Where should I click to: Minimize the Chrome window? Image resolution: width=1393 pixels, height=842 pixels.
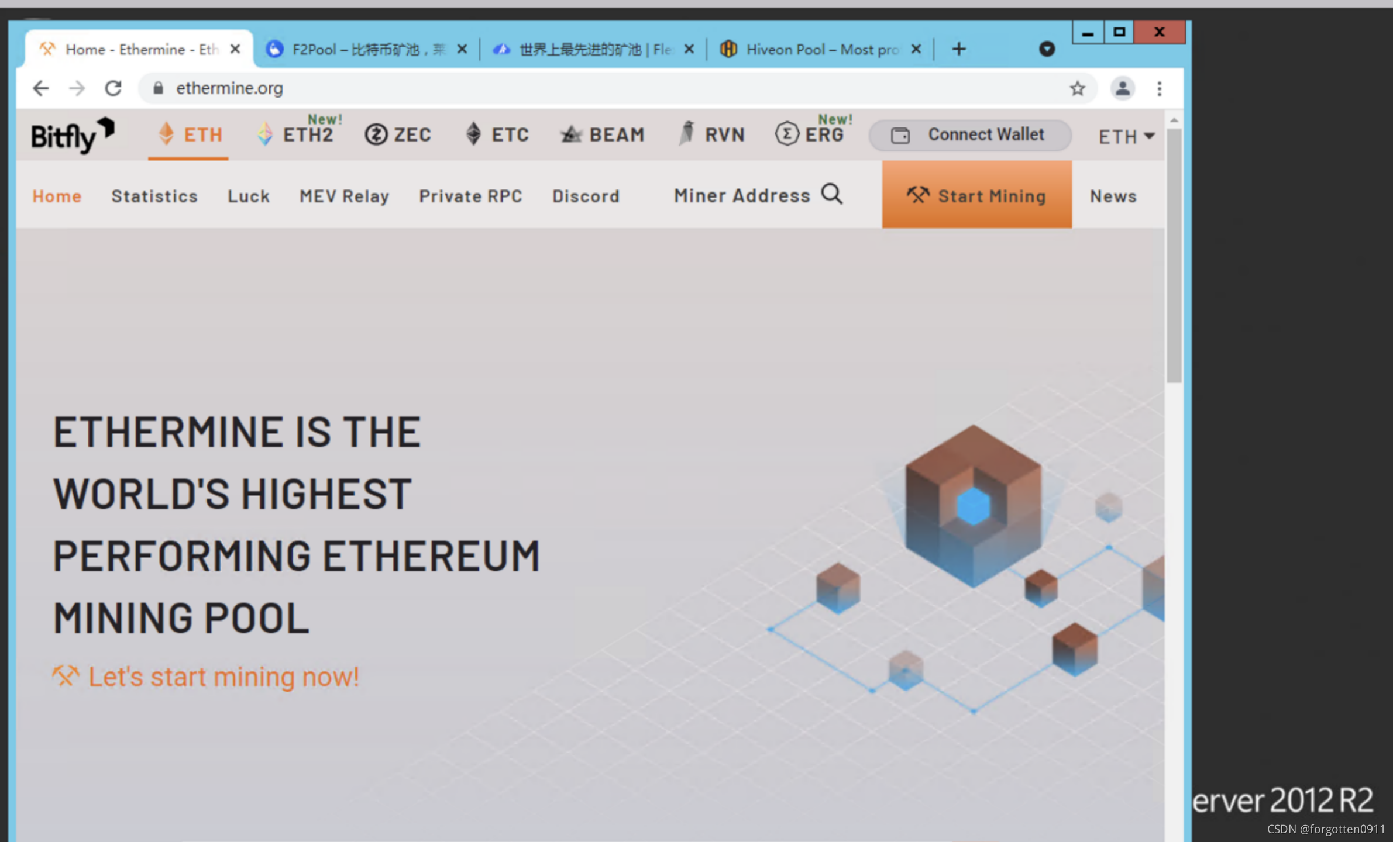coord(1088,32)
